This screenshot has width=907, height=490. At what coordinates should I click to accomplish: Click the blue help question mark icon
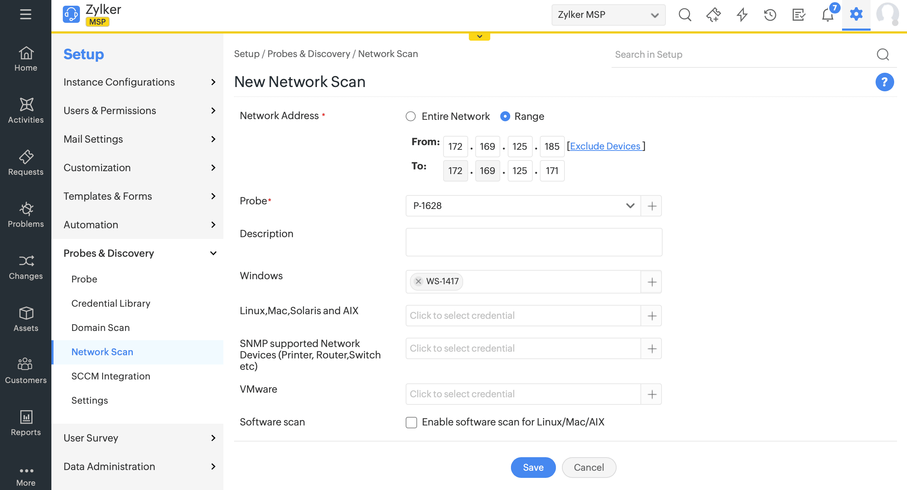(x=884, y=82)
